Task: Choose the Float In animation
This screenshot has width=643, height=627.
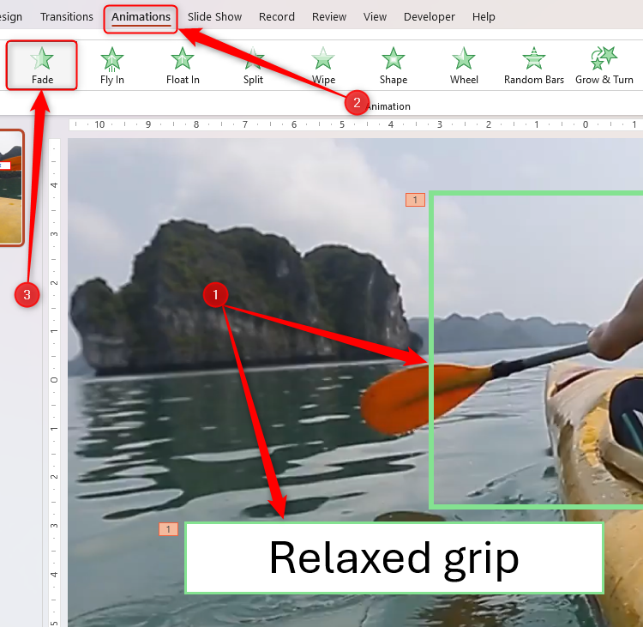Action: point(183,65)
